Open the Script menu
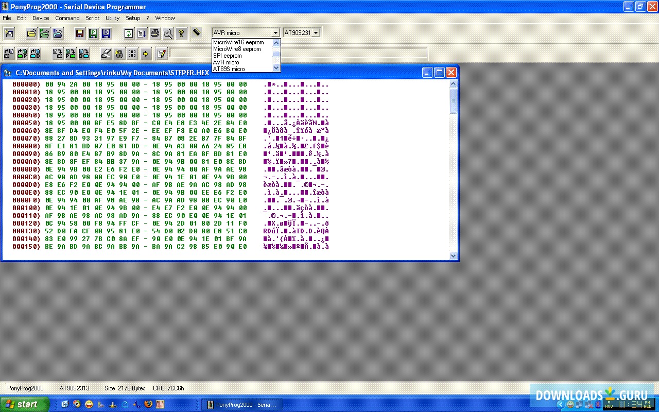659x412 pixels. tap(93, 18)
